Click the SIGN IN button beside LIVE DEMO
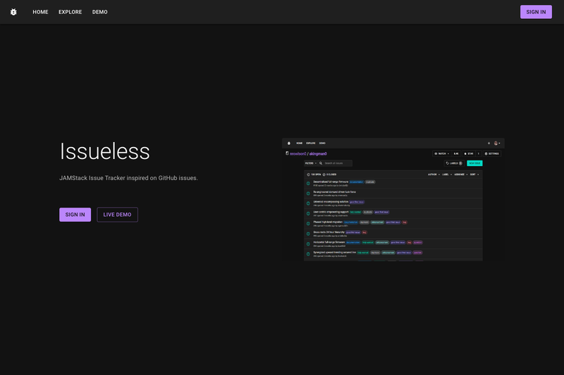 [x=75, y=215]
